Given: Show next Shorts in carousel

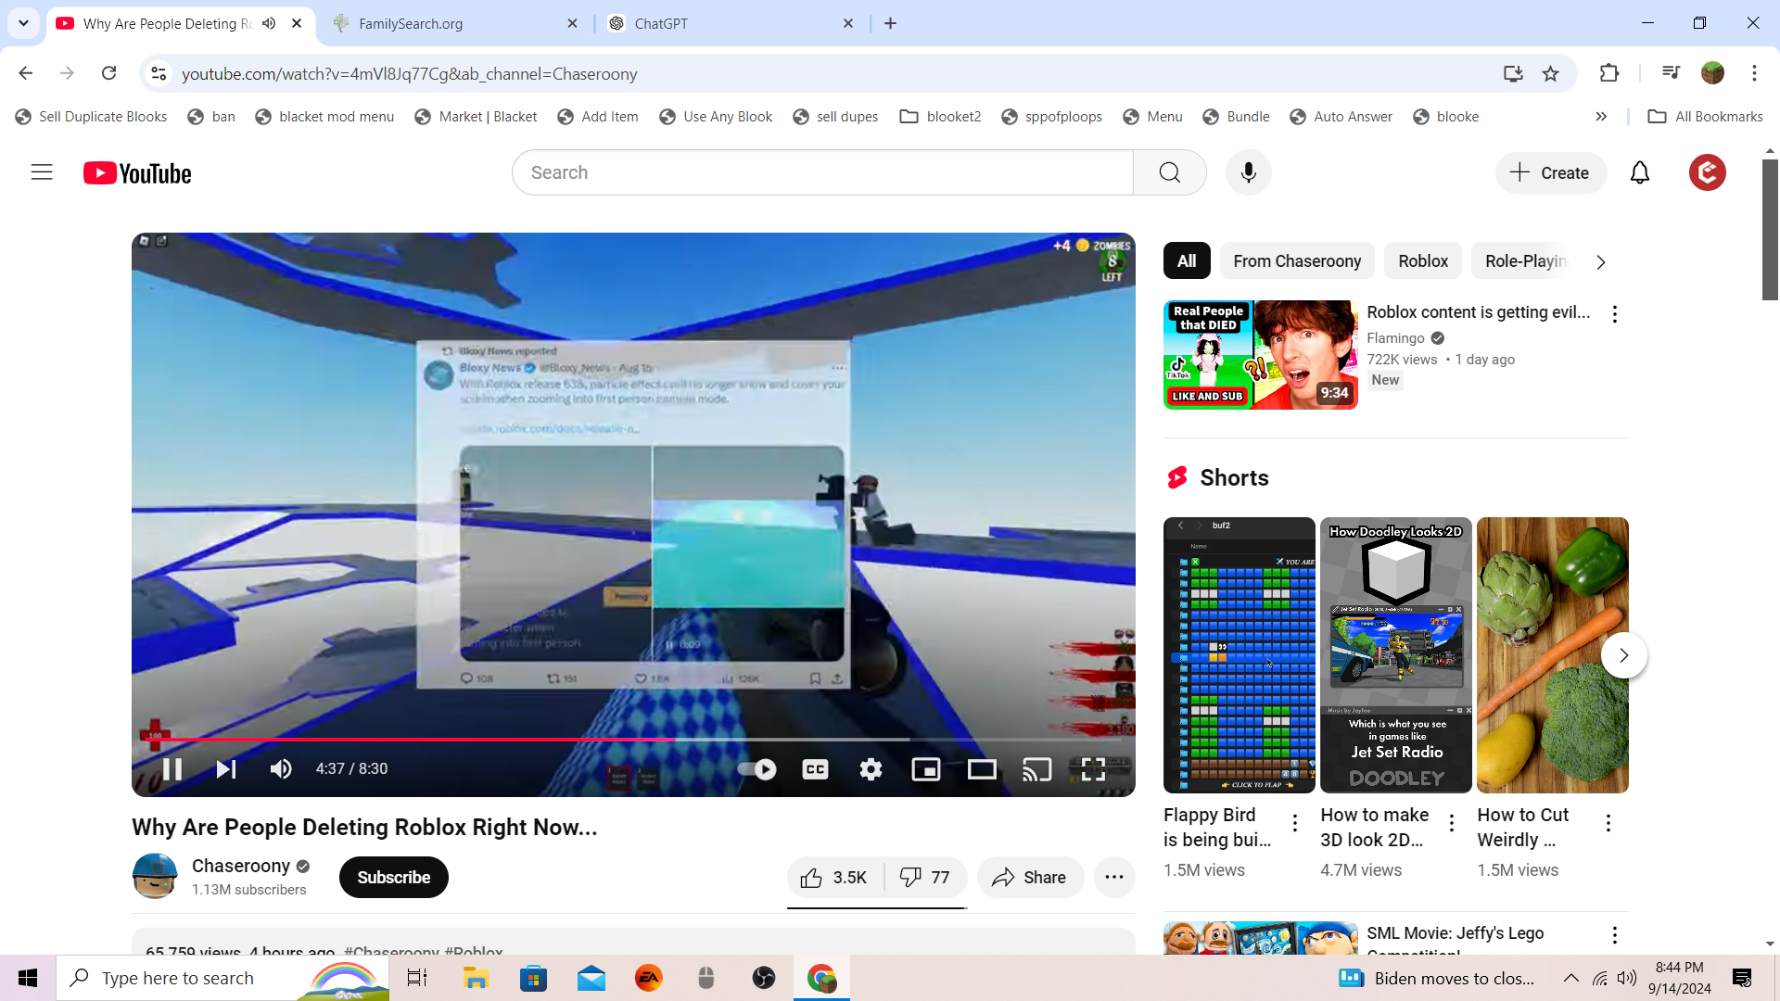Looking at the screenshot, I should click(x=1623, y=655).
